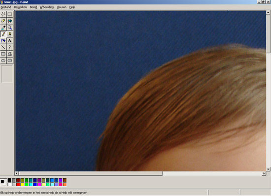Activate the Fill with color bucket
Image resolution: width=271 pixels, height=196 pixels.
(10, 21)
